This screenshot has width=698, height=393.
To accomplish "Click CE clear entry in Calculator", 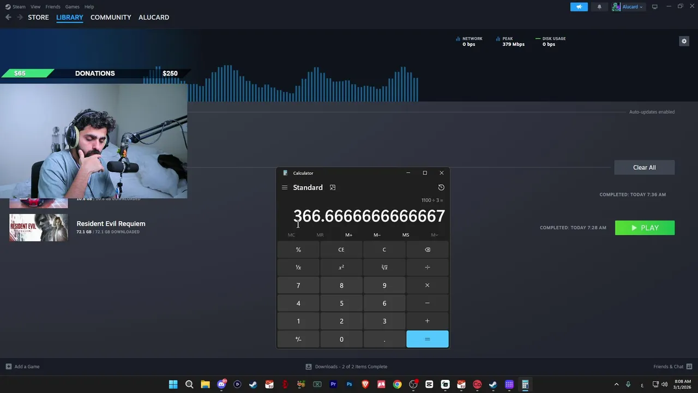I will tap(341, 250).
